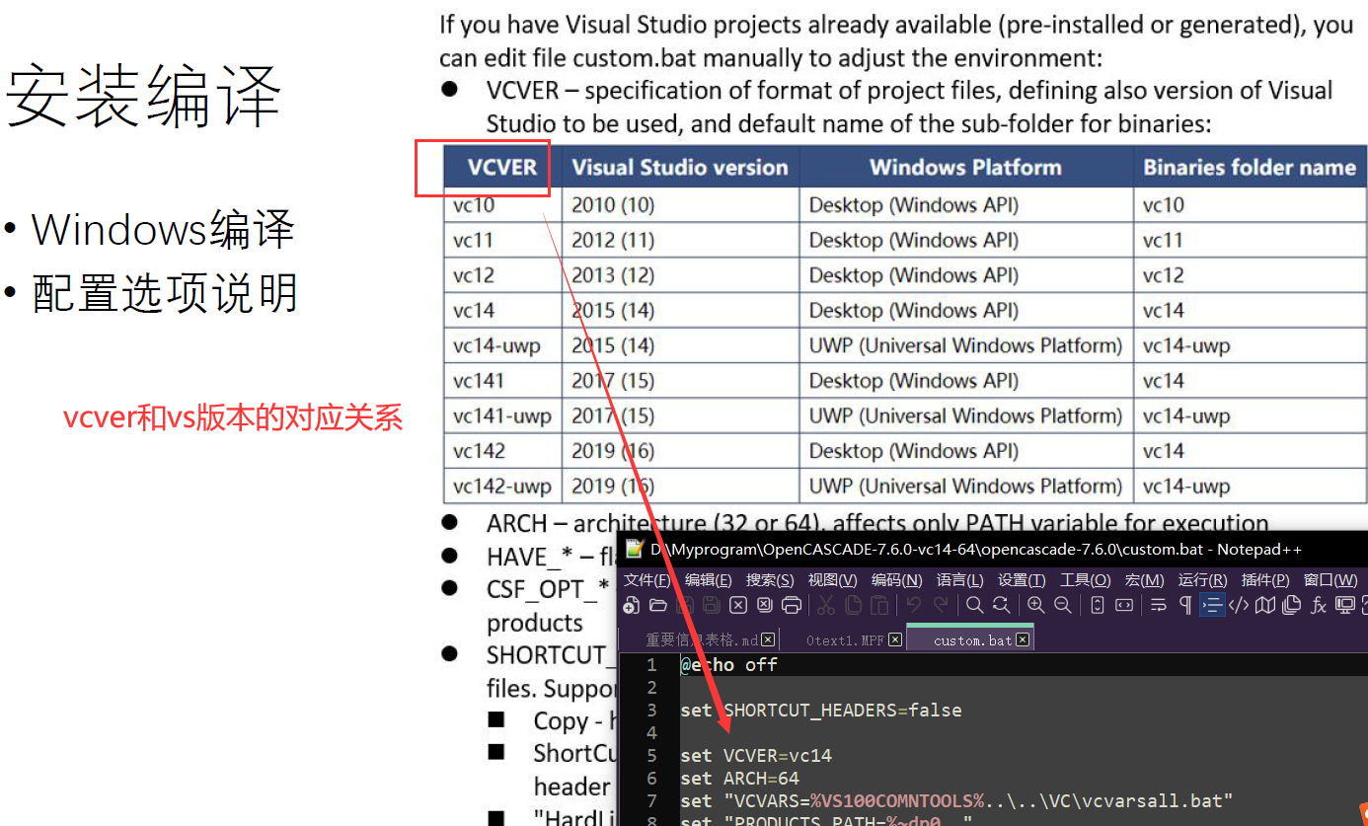Open the 宏(M) menu
1368x826 pixels.
click(1144, 580)
